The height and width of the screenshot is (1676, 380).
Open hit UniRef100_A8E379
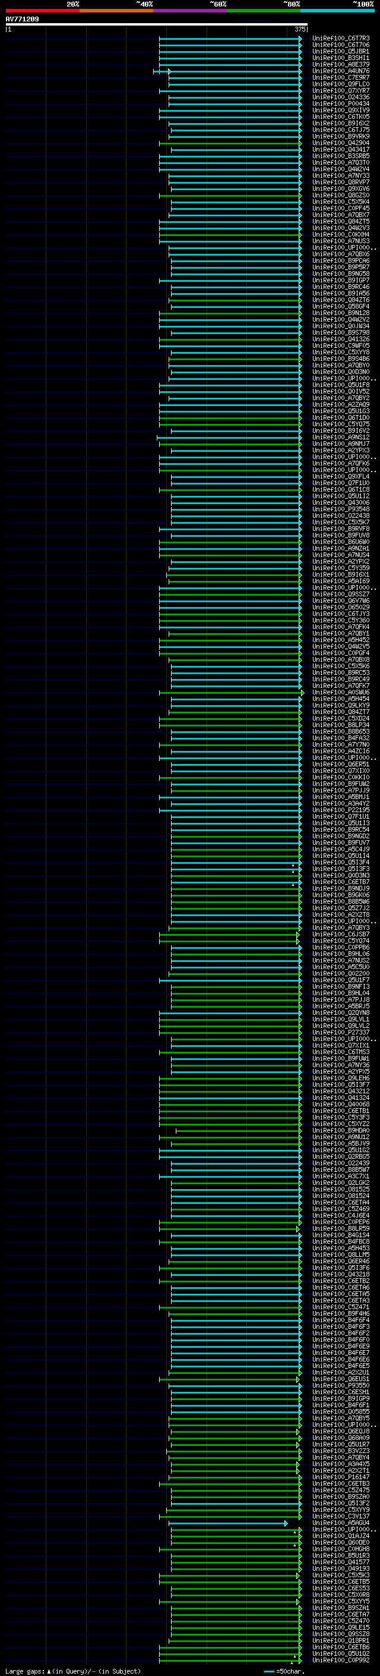[340, 64]
